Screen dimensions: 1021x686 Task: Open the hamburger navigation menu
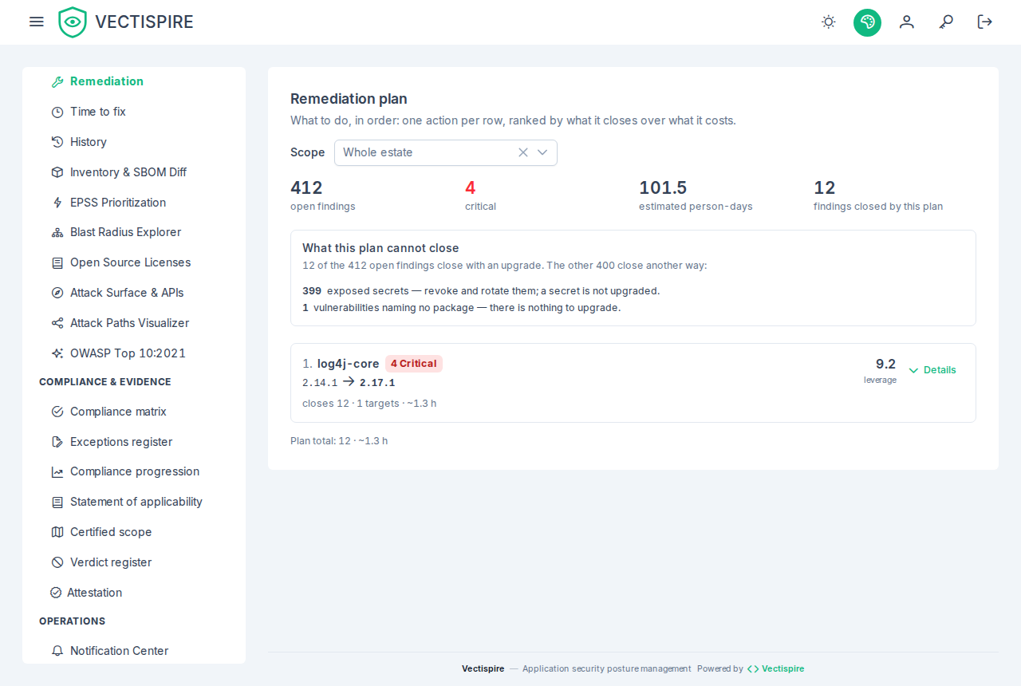pyautogui.click(x=37, y=22)
